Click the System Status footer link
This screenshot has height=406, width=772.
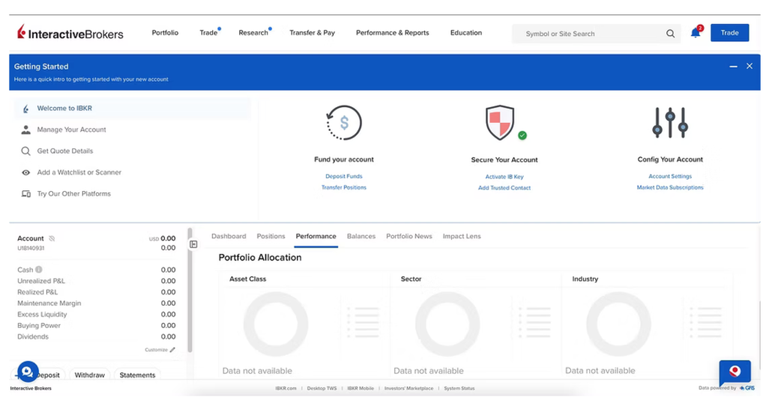(x=459, y=388)
